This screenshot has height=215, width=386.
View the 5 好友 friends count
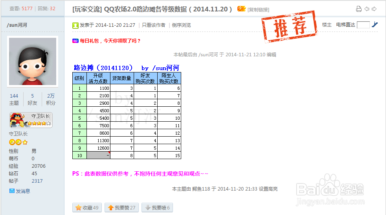(x=32, y=99)
